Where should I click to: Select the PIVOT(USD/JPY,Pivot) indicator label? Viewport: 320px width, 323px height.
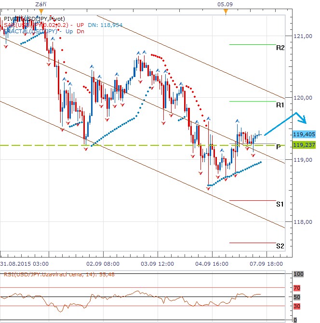34,18
